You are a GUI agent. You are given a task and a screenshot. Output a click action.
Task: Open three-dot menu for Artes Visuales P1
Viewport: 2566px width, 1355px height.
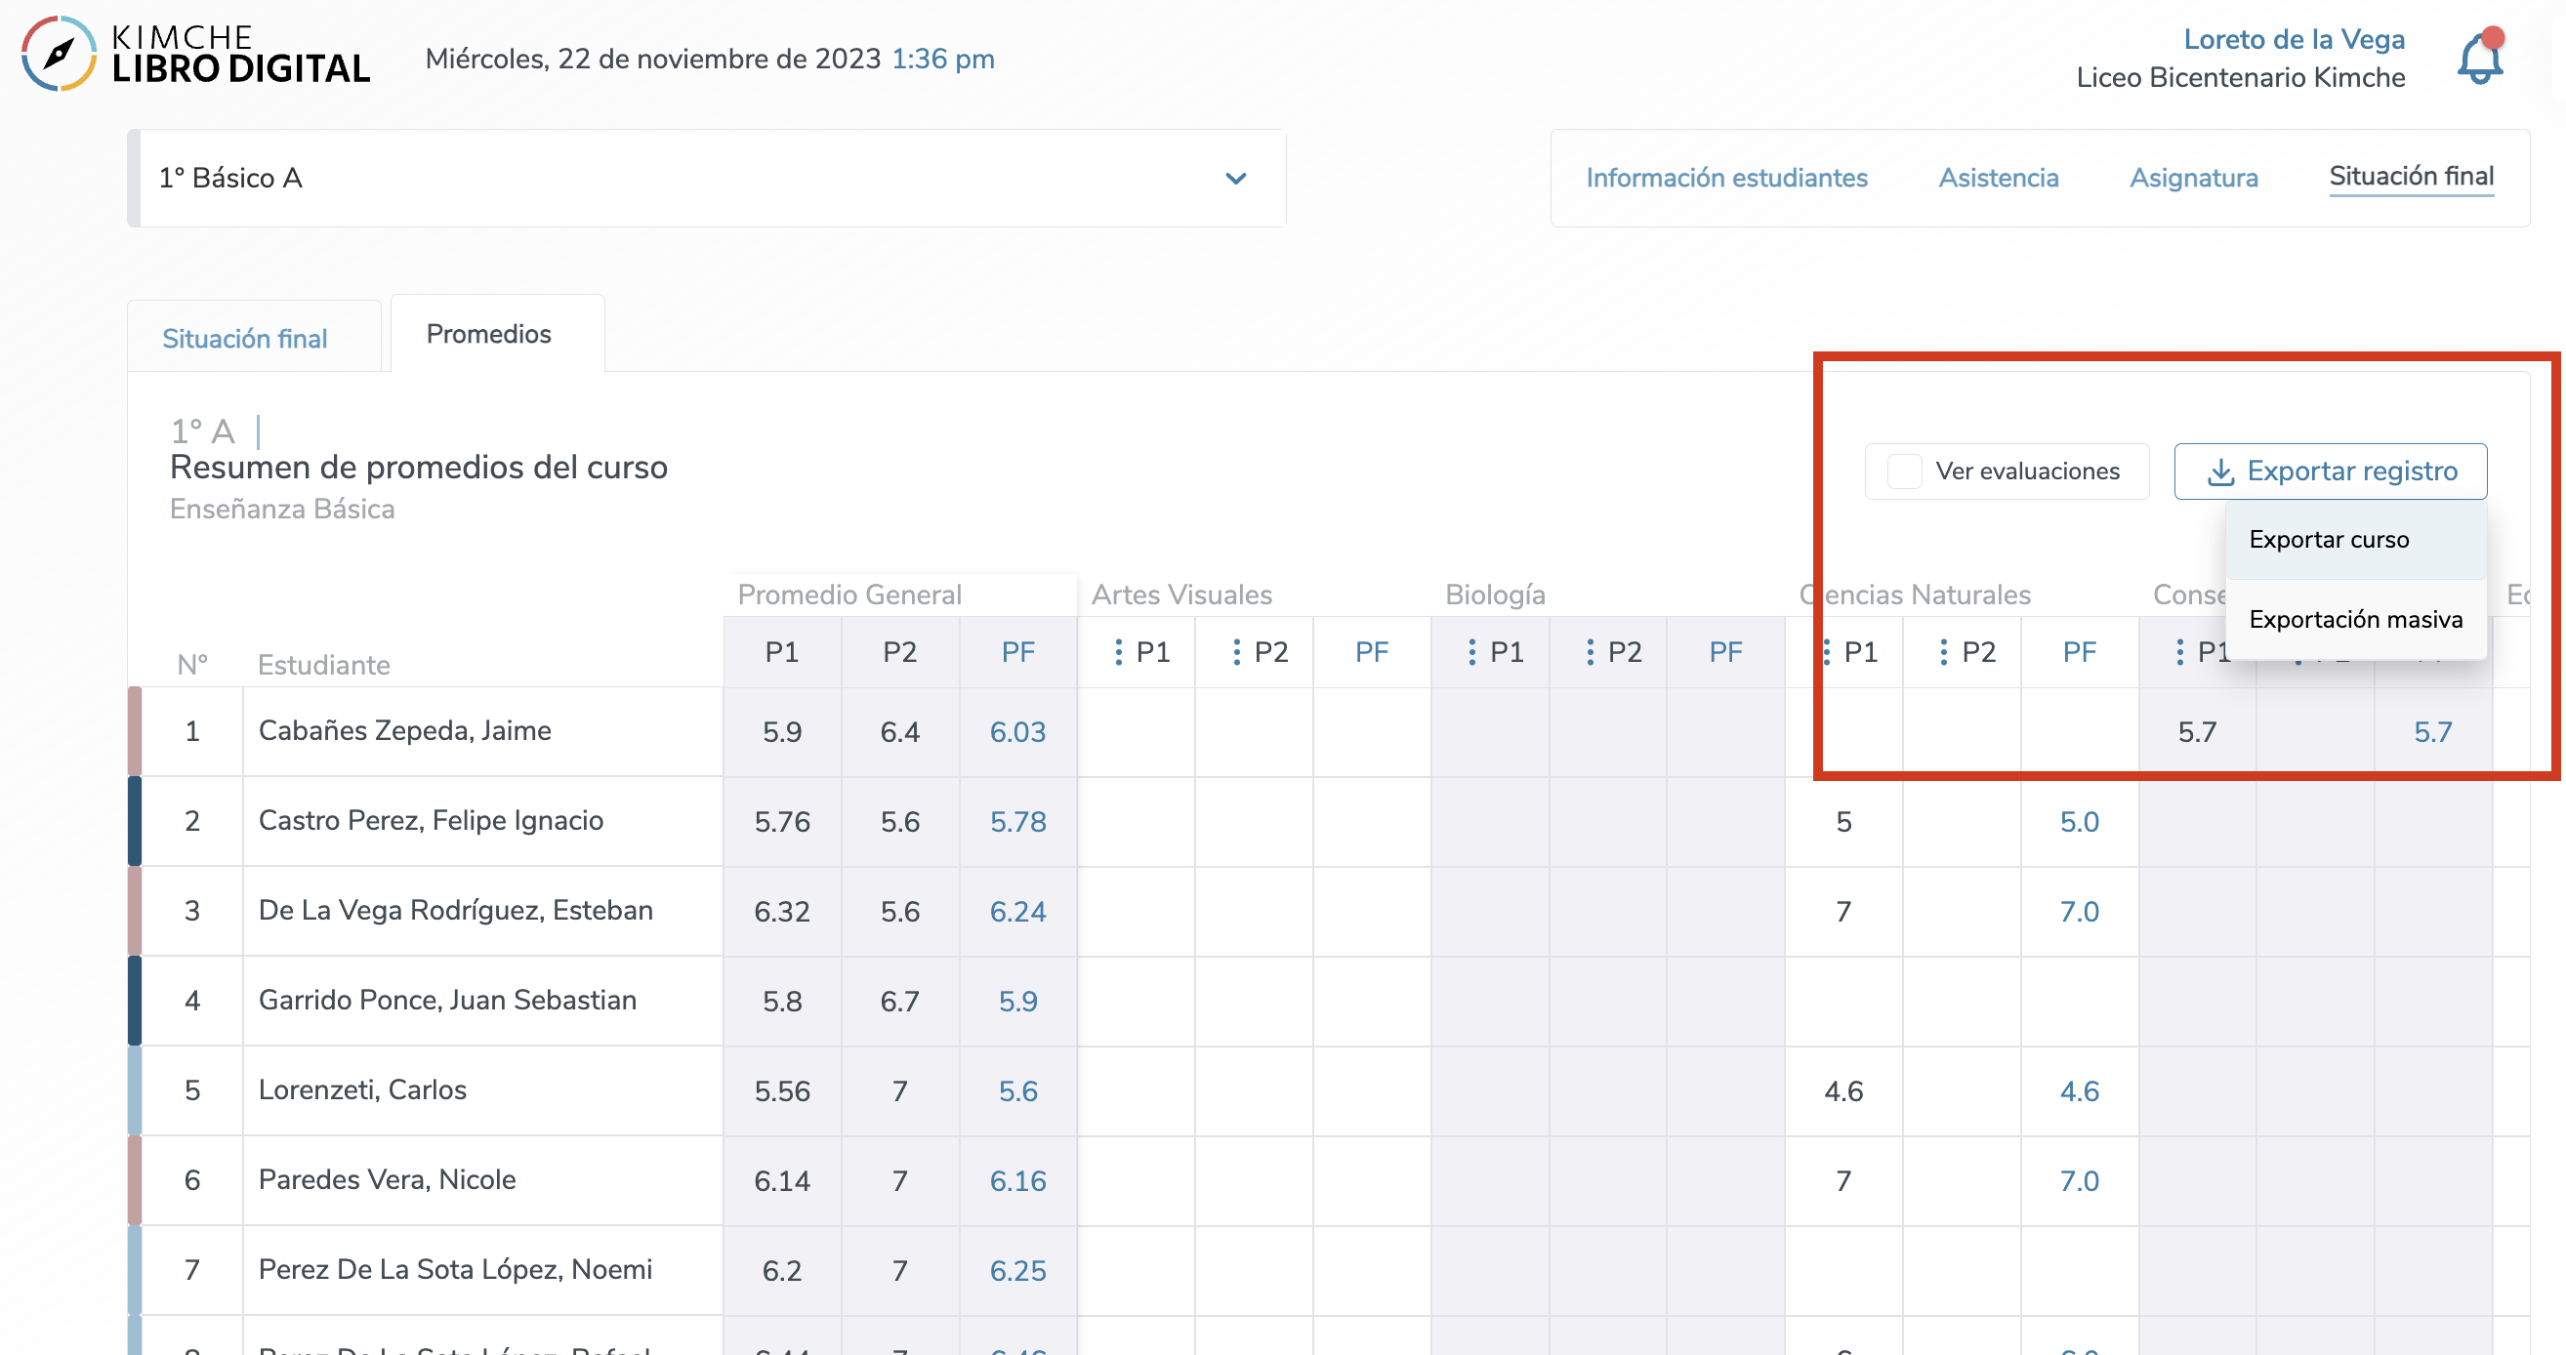(x=1119, y=652)
